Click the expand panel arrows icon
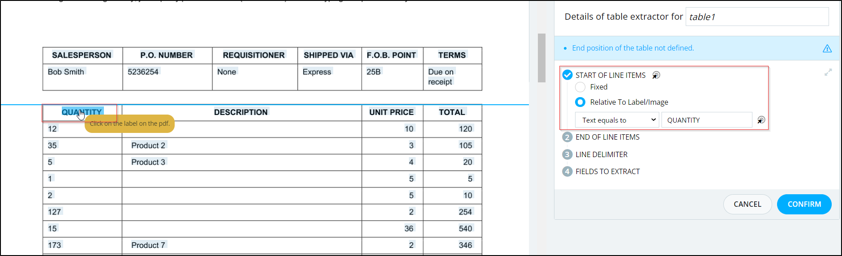The width and height of the screenshot is (842, 256). click(x=828, y=72)
